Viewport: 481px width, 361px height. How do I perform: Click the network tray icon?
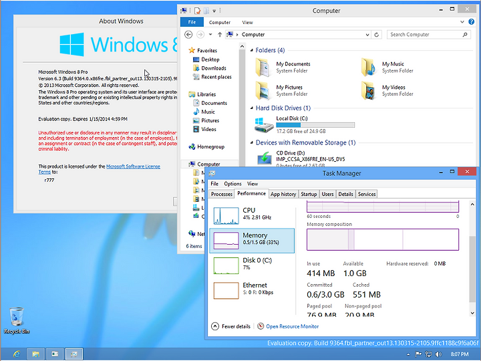pos(428,354)
